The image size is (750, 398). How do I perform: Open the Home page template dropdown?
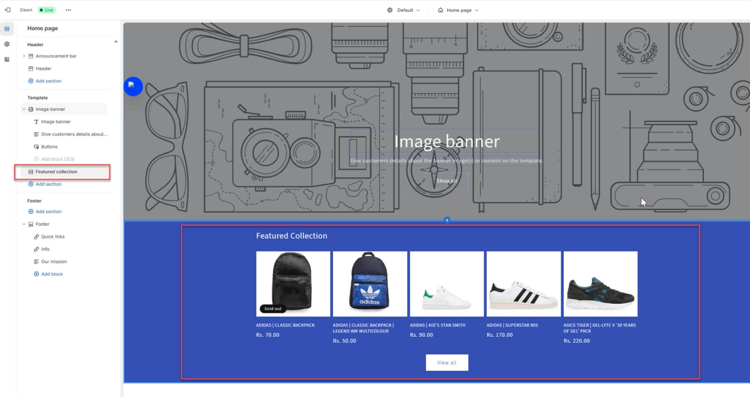click(x=458, y=10)
